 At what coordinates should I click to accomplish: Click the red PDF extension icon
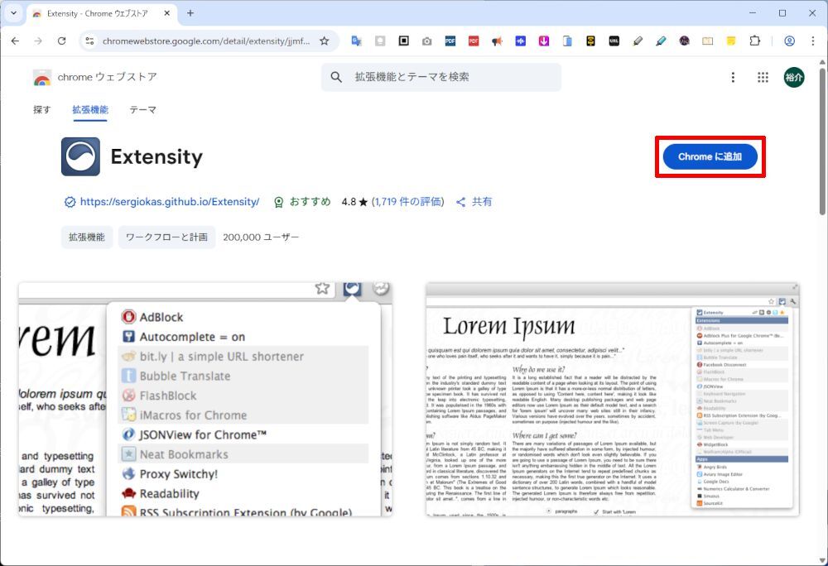tap(474, 41)
